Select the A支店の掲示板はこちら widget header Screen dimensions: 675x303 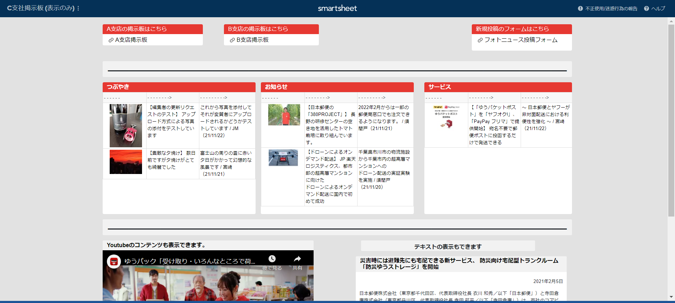click(x=153, y=29)
